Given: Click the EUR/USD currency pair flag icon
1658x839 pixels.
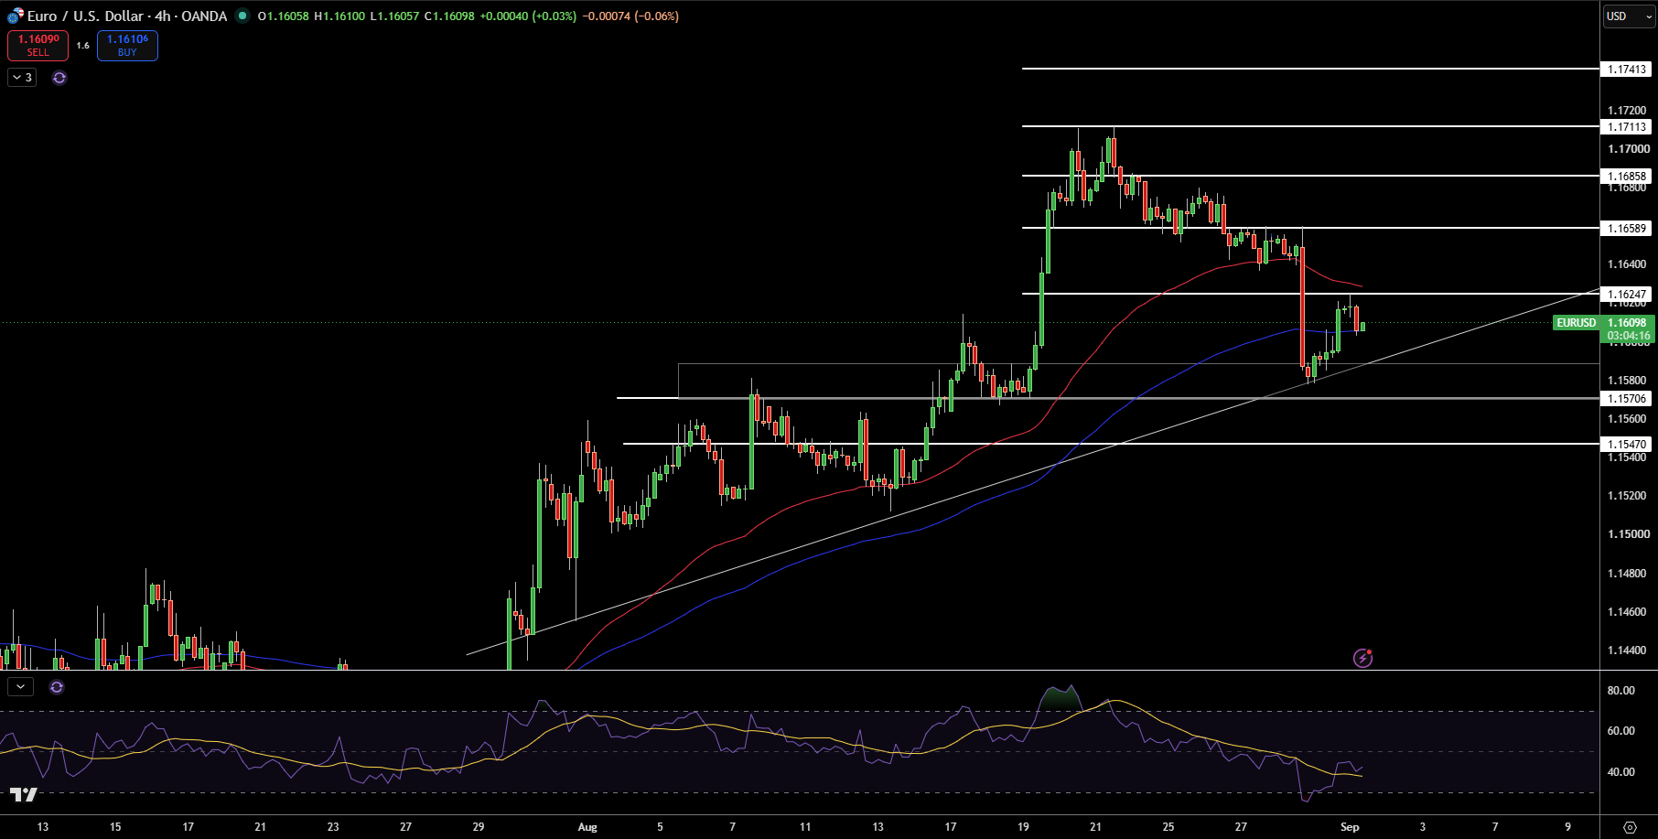Looking at the screenshot, I should pos(16,16).
